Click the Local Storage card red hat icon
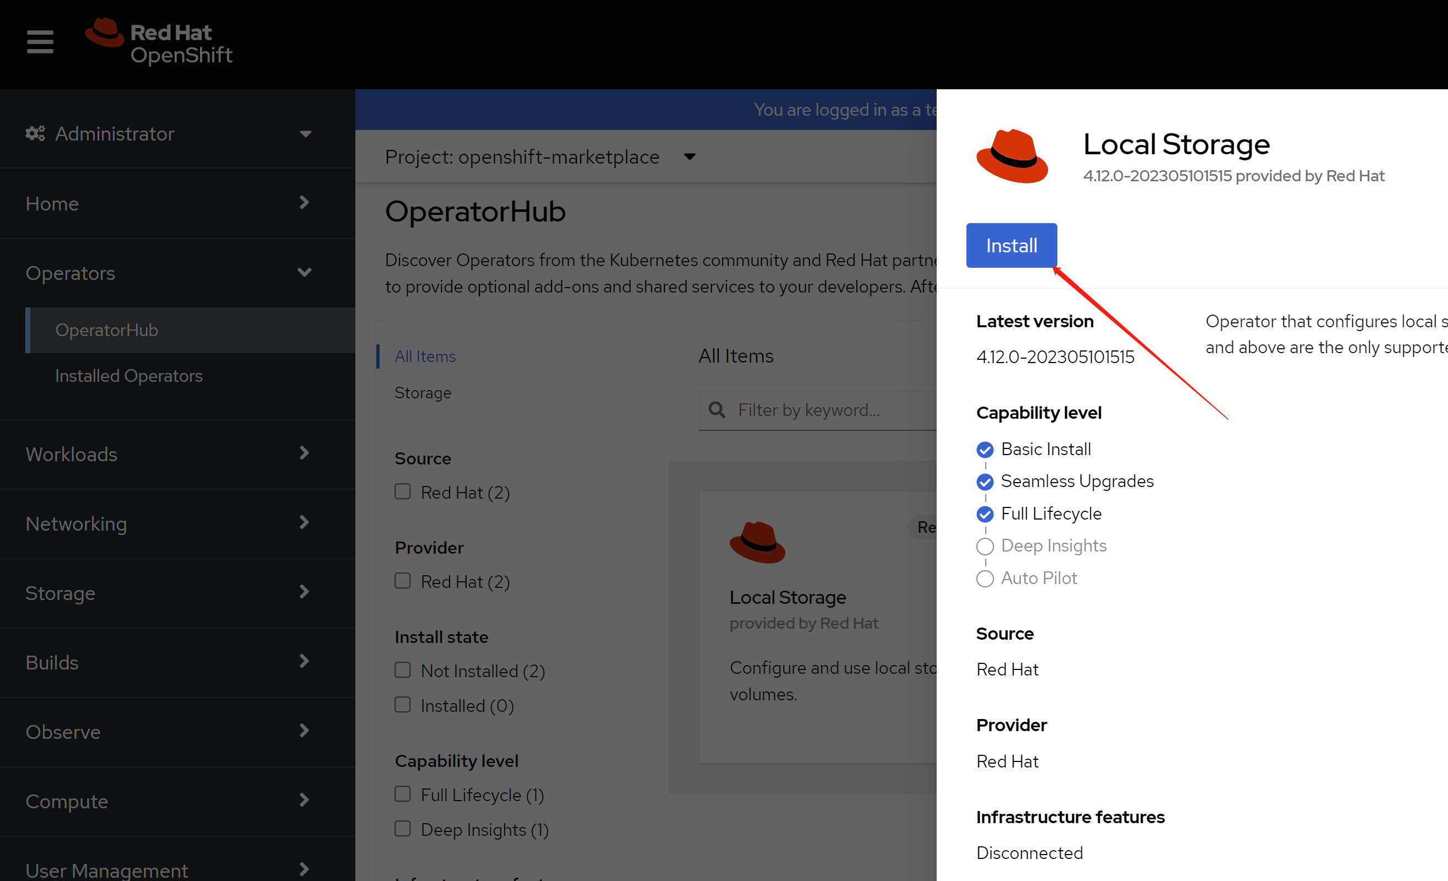The height and width of the screenshot is (881, 1448). [757, 542]
